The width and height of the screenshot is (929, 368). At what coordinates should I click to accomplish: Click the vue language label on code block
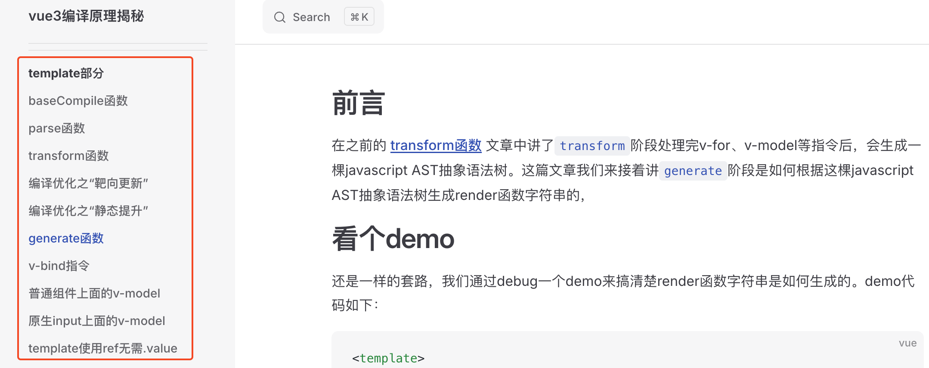907,343
